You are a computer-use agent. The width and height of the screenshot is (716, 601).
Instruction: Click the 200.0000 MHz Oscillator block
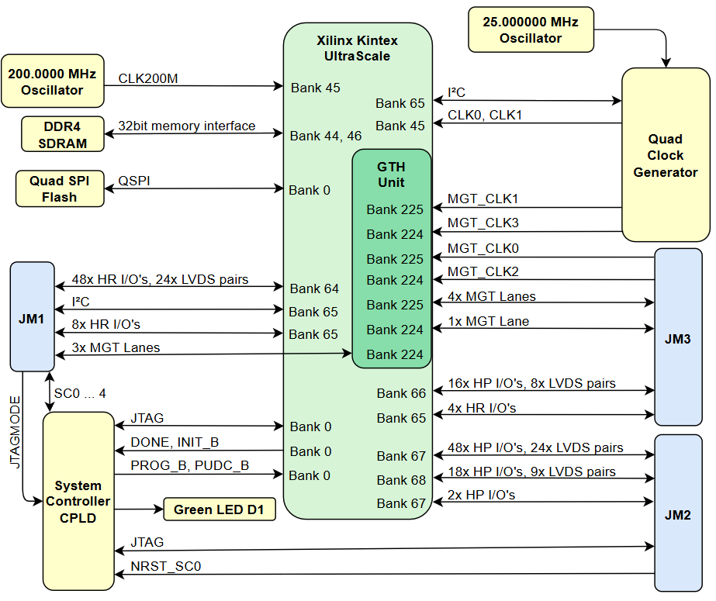(x=52, y=81)
